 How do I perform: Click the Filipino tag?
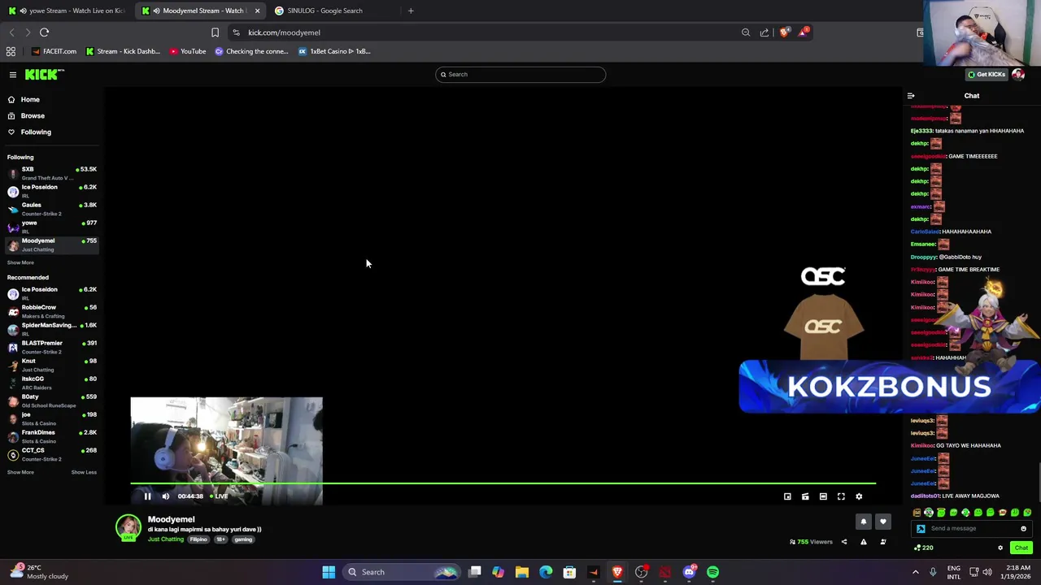tap(198, 539)
